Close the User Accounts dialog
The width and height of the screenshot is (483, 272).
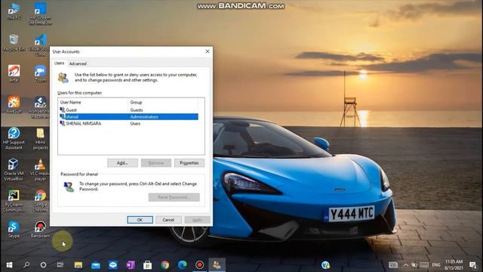tap(208, 51)
